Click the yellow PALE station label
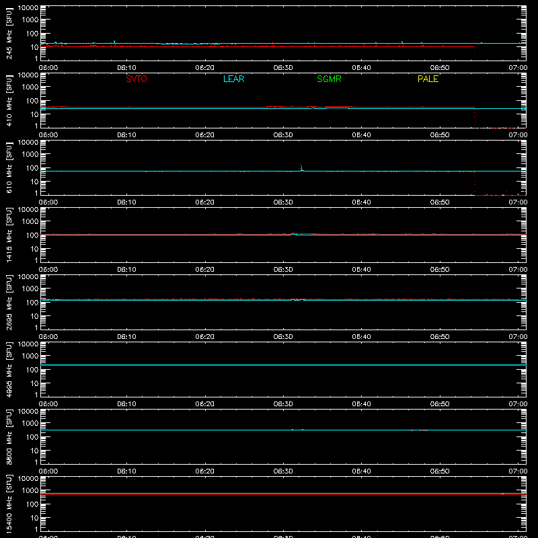 pyautogui.click(x=428, y=79)
